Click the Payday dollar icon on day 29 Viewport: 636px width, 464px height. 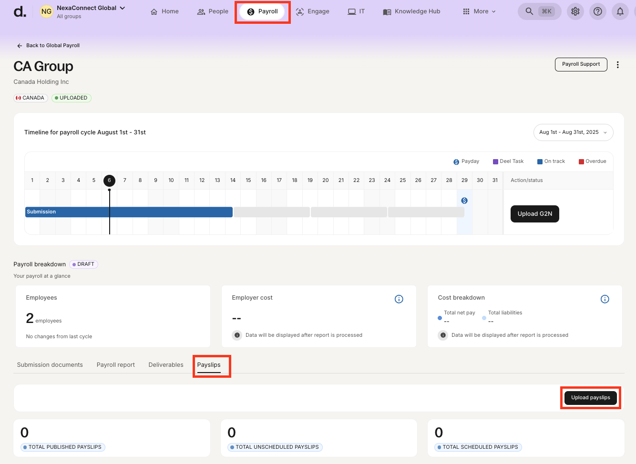[464, 201]
